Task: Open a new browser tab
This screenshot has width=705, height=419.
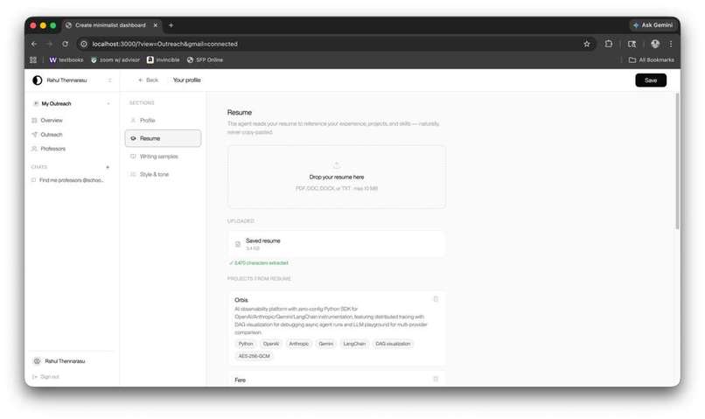Action: (x=171, y=25)
